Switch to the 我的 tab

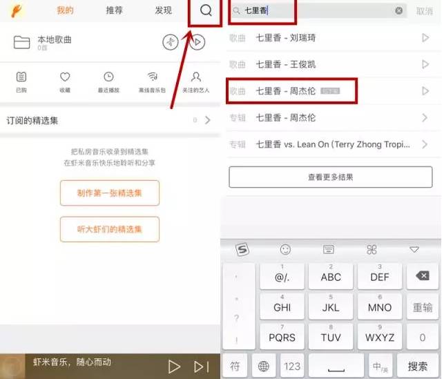coord(65,10)
